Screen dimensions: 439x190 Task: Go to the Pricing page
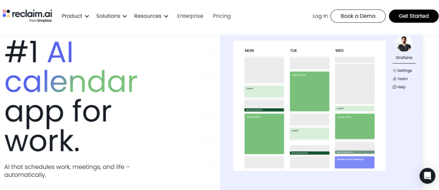click(x=222, y=16)
